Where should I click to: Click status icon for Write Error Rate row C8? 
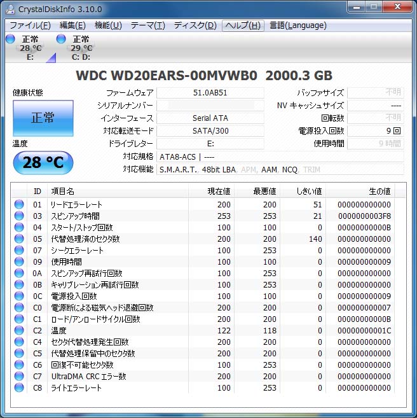pyautogui.click(x=19, y=388)
